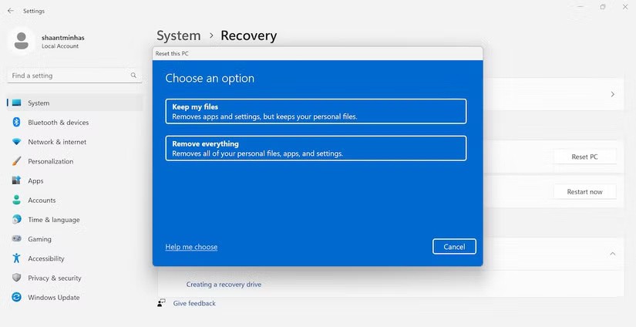Click the Gaming controller icon

[17, 239]
